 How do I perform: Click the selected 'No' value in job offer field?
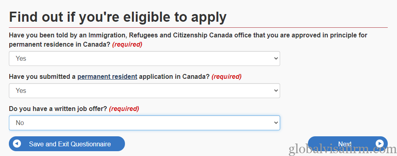20,123
